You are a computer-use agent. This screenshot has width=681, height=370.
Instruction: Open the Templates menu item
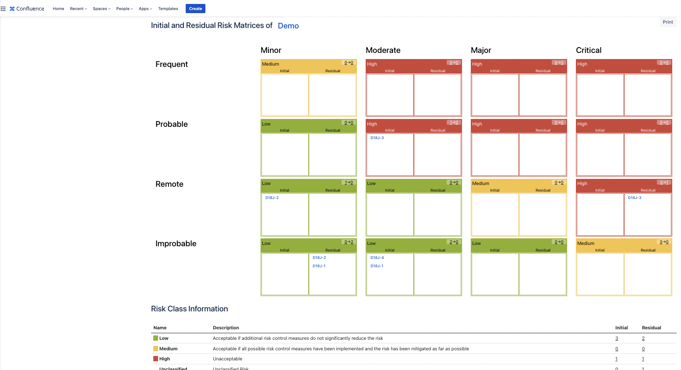pyautogui.click(x=168, y=8)
